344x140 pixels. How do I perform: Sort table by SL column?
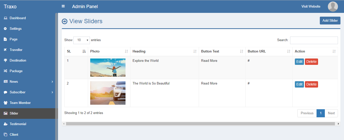84,51
